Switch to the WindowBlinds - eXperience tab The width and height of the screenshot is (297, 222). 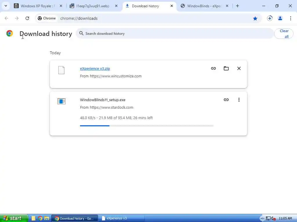coord(204,6)
